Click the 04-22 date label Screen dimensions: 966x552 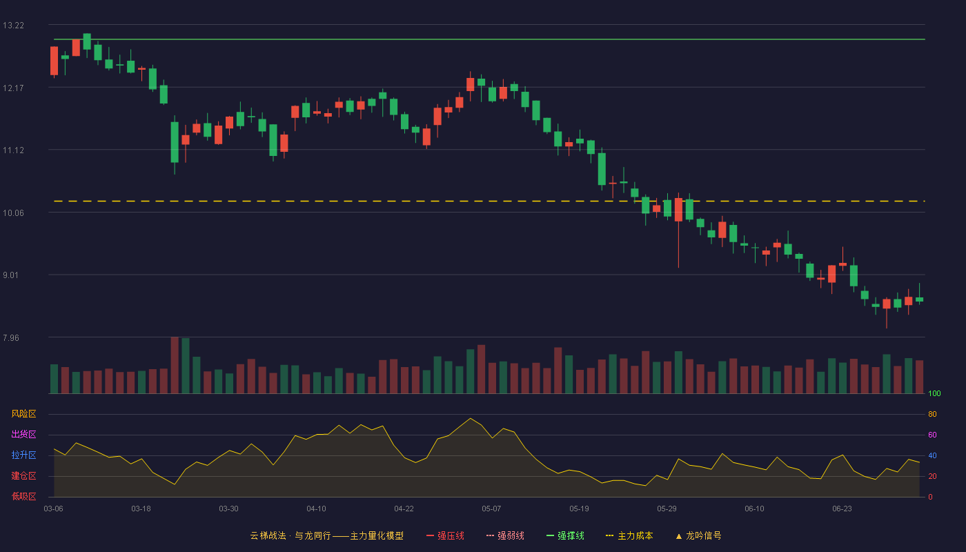tap(404, 509)
